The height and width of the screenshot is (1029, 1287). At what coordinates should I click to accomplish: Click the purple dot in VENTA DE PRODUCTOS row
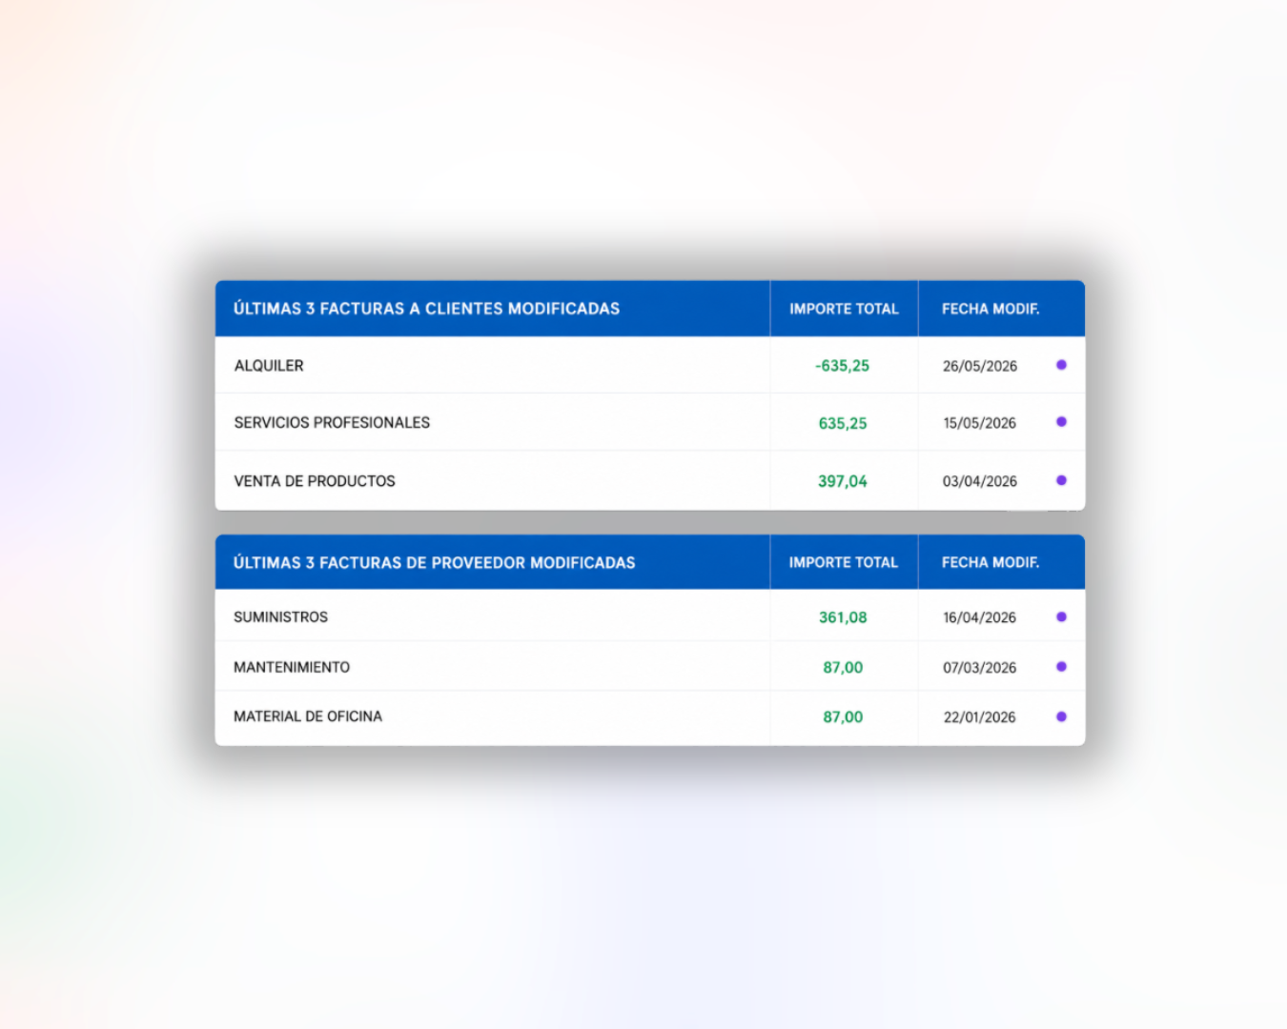[1061, 480]
